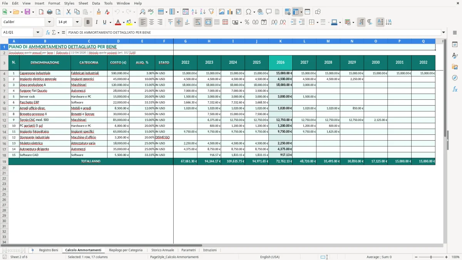Screen dimensions: 462x260
Task: Switch to Registro Beni sheet tab
Action: pos(49,250)
